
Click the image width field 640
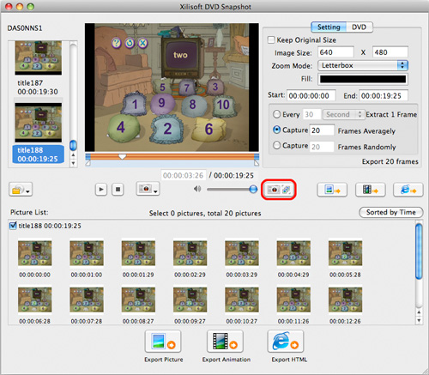(335, 52)
